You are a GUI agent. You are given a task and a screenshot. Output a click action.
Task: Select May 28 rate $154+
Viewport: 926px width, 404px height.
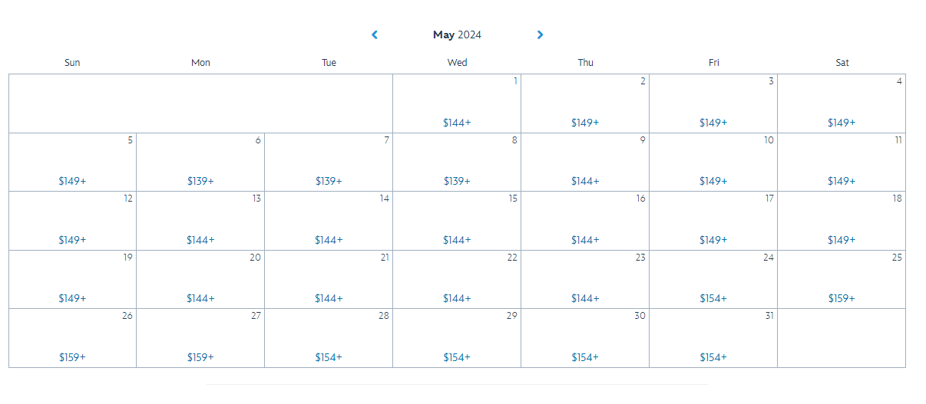(329, 357)
